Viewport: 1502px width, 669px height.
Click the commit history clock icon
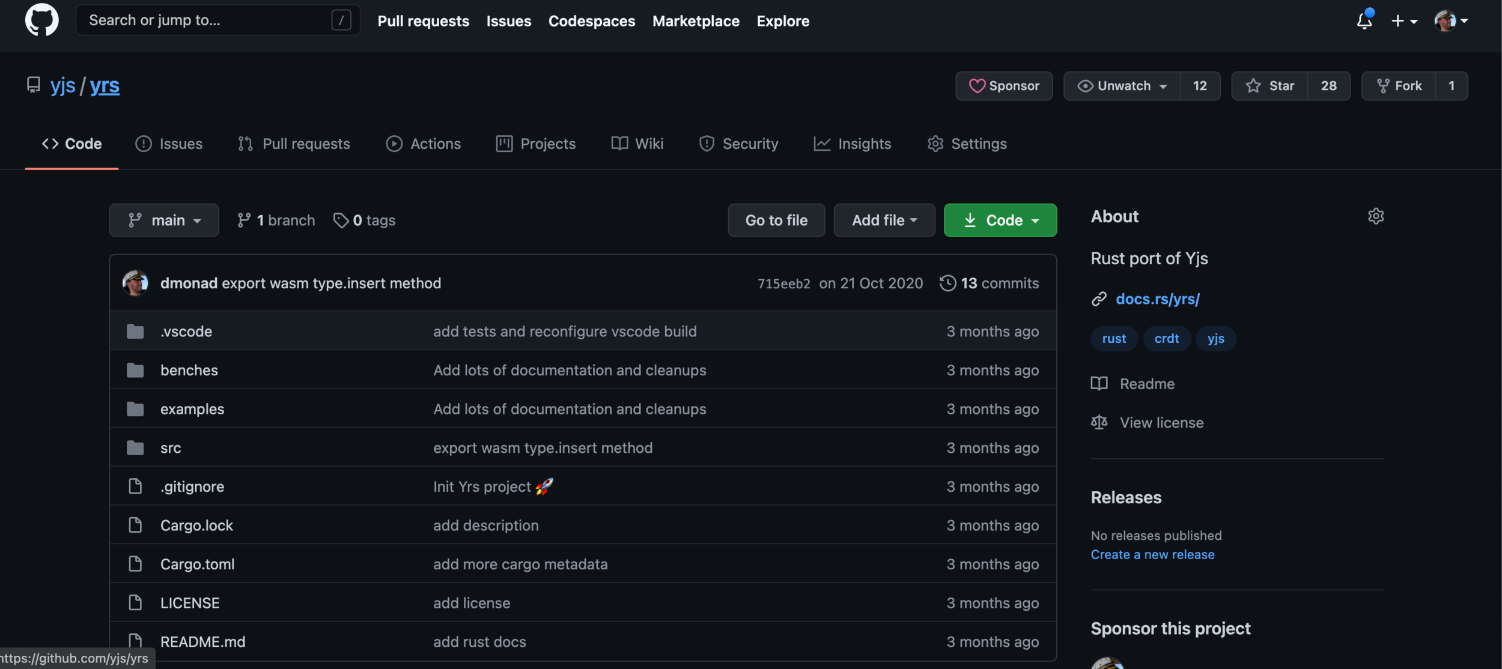pos(947,283)
